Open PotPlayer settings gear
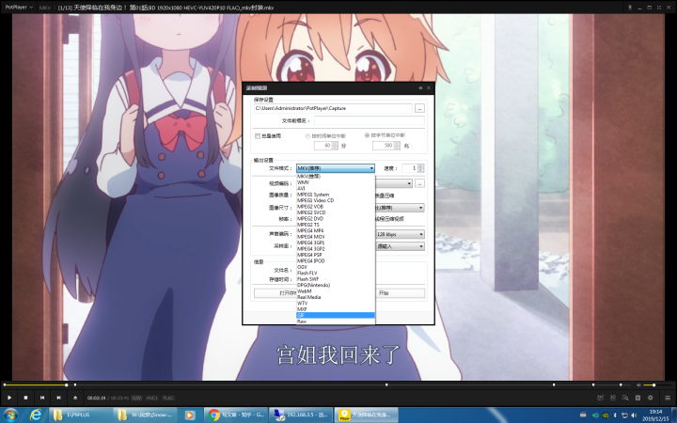 tap(651, 398)
